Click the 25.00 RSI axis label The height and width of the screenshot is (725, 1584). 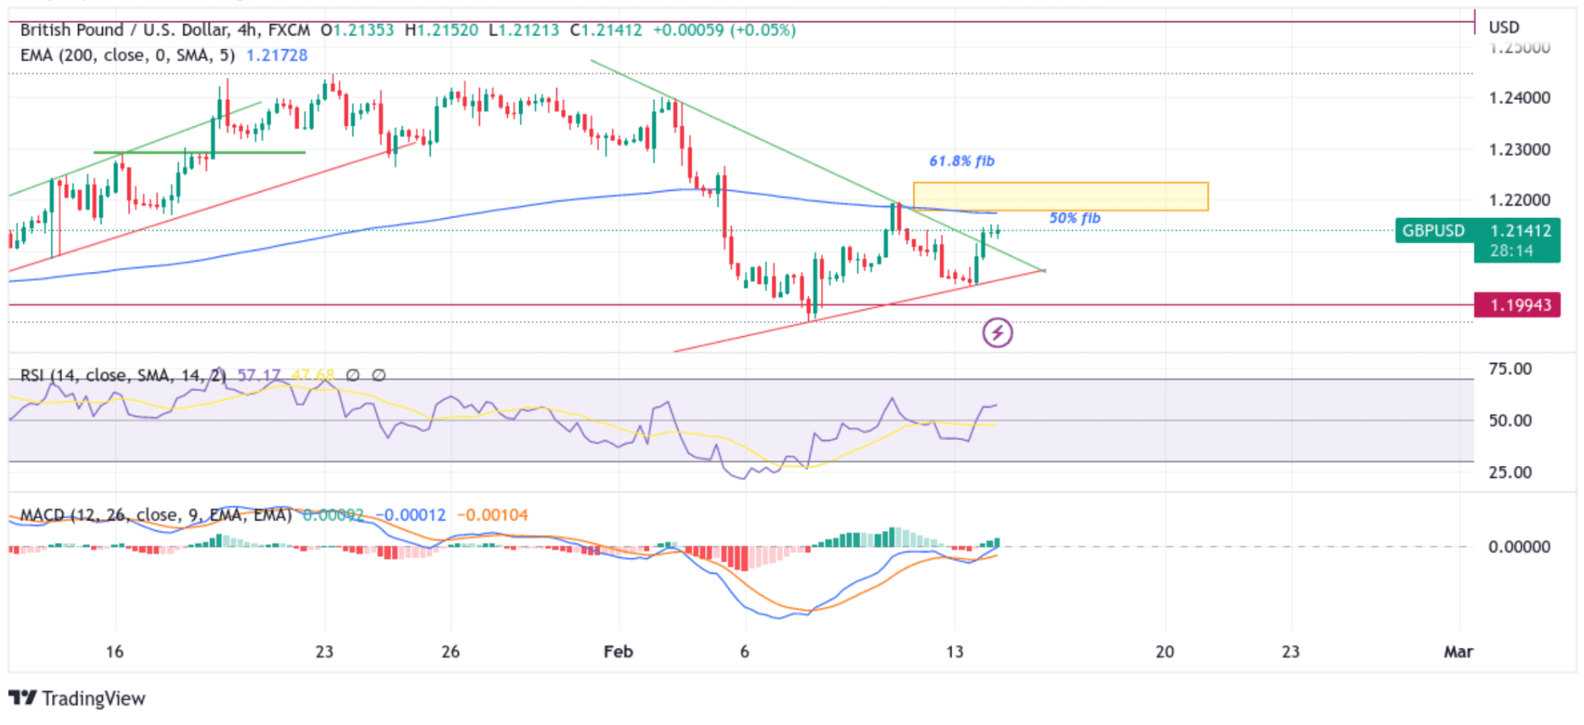coord(1510,472)
